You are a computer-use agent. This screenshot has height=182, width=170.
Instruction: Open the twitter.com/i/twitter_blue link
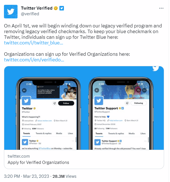click(33, 43)
